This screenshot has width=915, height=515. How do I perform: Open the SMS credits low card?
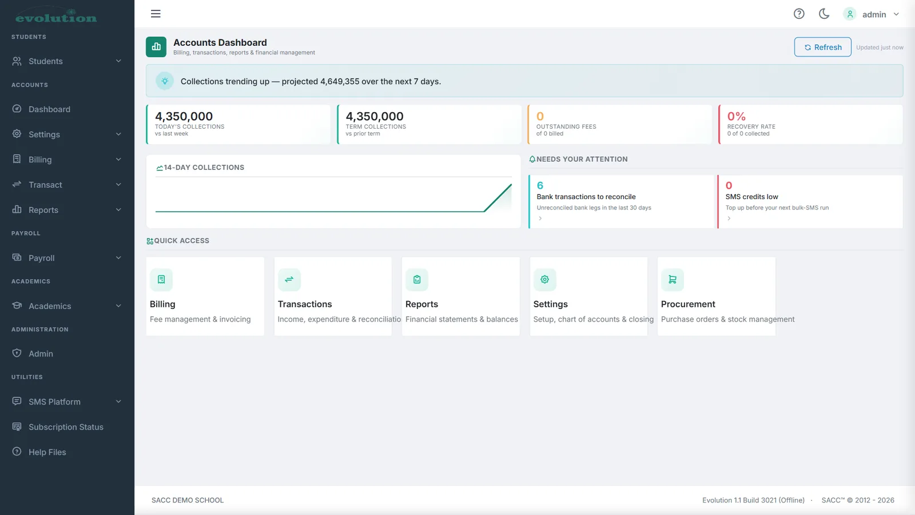[x=810, y=201]
